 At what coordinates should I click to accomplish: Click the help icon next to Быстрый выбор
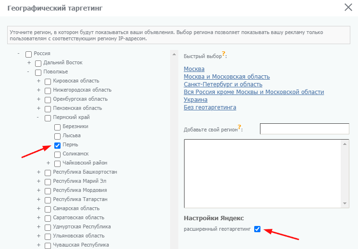(224, 55)
